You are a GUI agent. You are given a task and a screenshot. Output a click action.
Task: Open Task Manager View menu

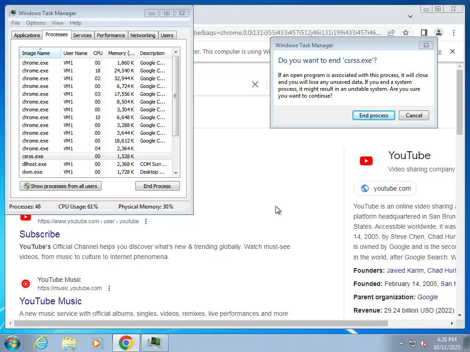pos(57,23)
